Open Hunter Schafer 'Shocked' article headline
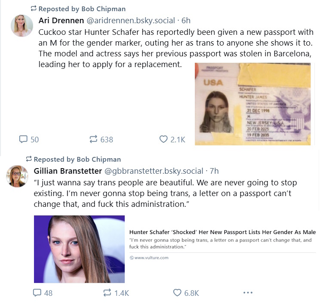 coord(222,232)
